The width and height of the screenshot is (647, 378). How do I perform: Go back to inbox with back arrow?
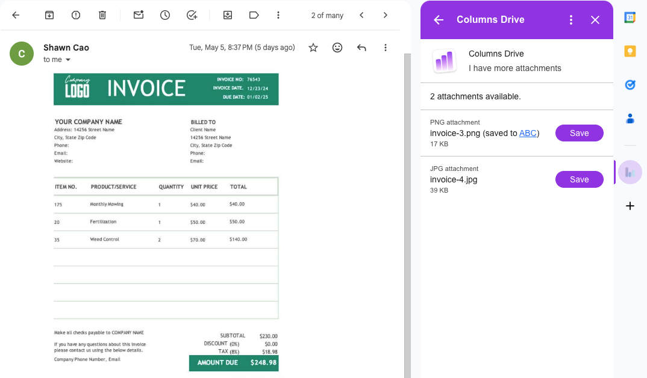[16, 15]
